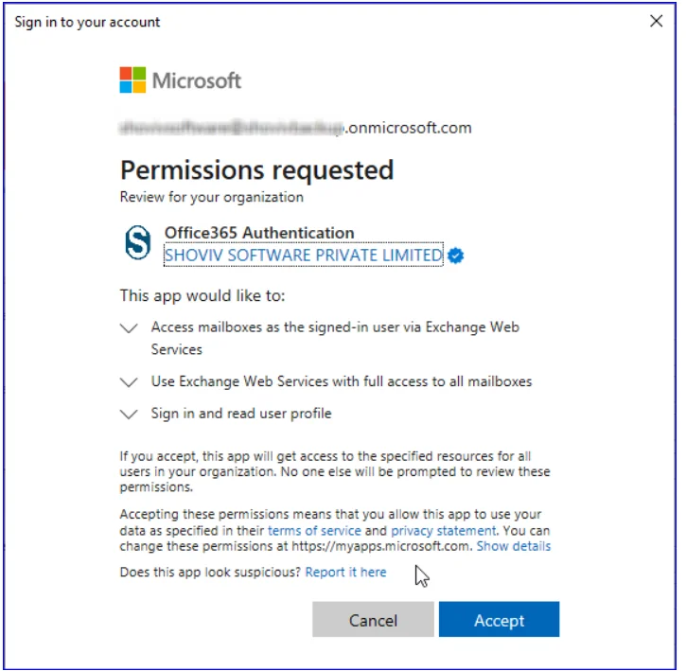Click the This app would like to text
Screen dimensions: 686x671
tap(202, 296)
